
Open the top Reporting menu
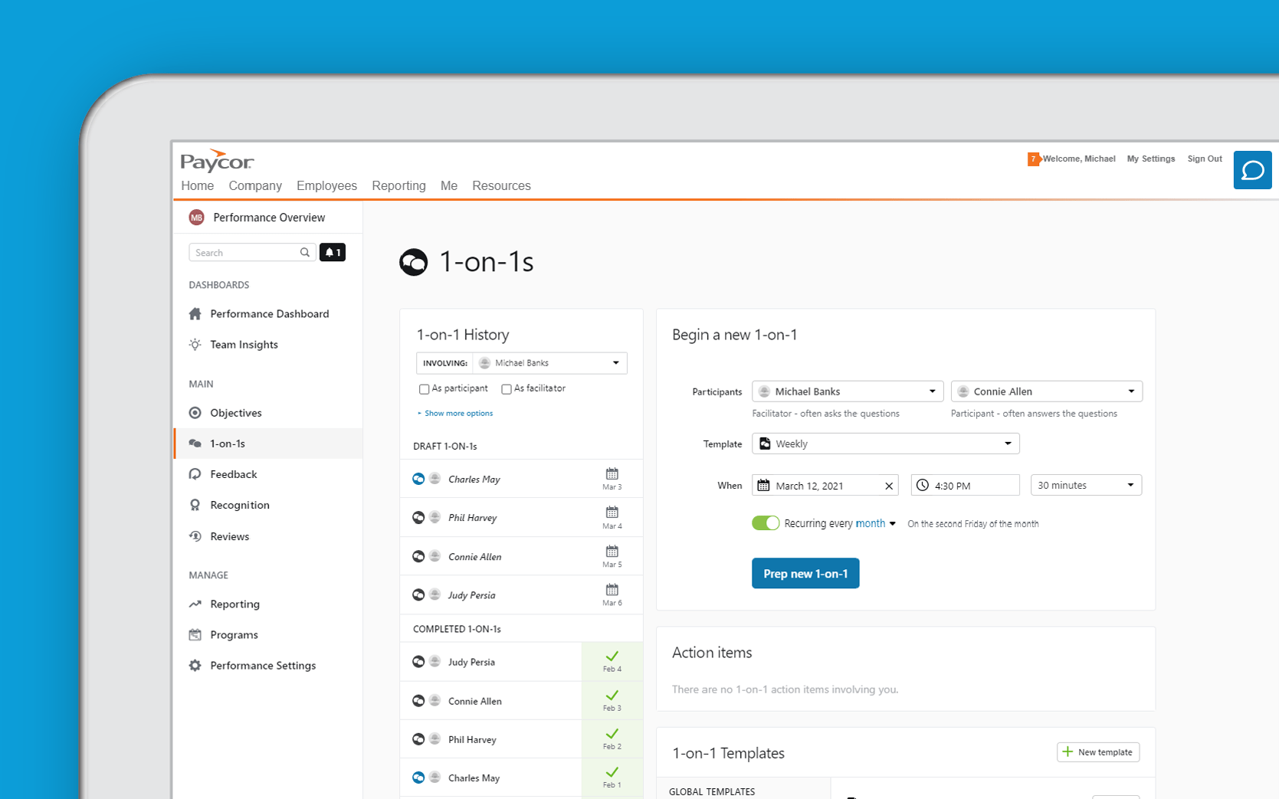398,185
